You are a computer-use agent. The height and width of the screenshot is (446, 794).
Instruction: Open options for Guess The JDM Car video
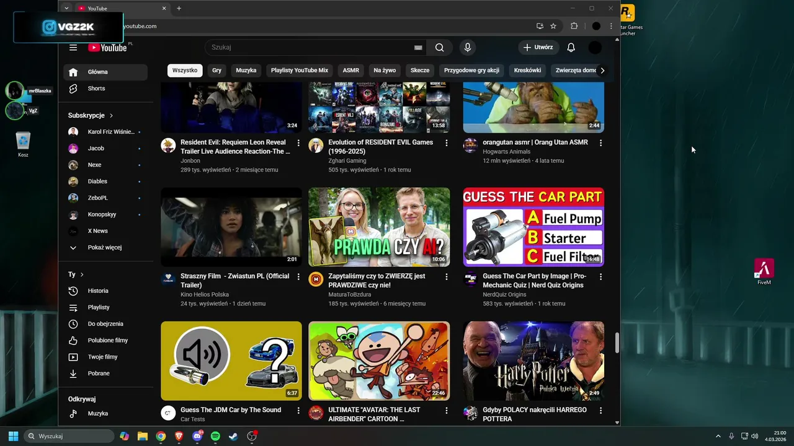pos(298,411)
